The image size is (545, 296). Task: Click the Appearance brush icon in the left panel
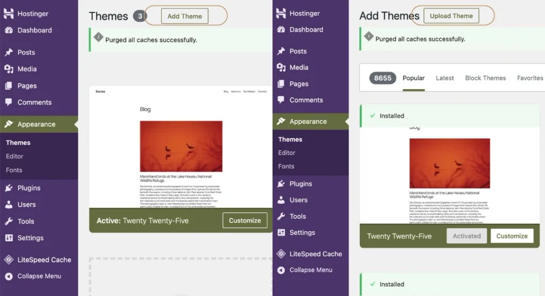(x=9, y=124)
